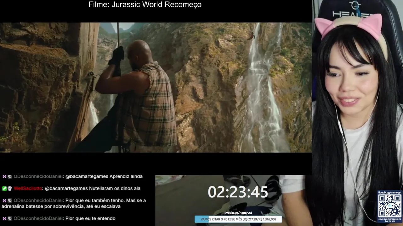Click the Jurassic World movie video frame
This screenshot has width=403, height=226.
click(x=156, y=87)
